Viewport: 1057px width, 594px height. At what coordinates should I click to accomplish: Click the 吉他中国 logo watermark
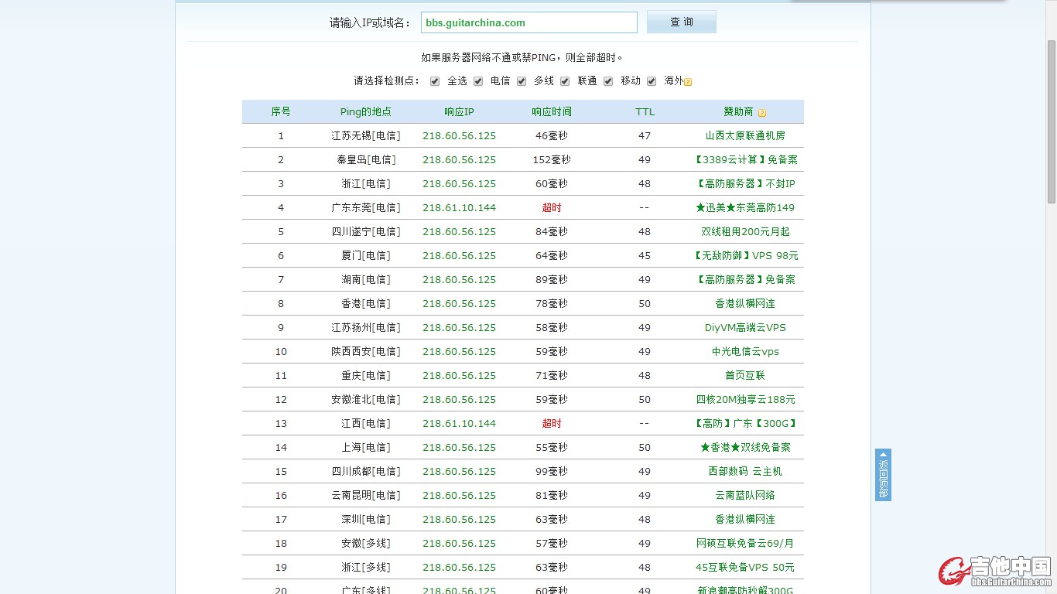click(x=994, y=572)
